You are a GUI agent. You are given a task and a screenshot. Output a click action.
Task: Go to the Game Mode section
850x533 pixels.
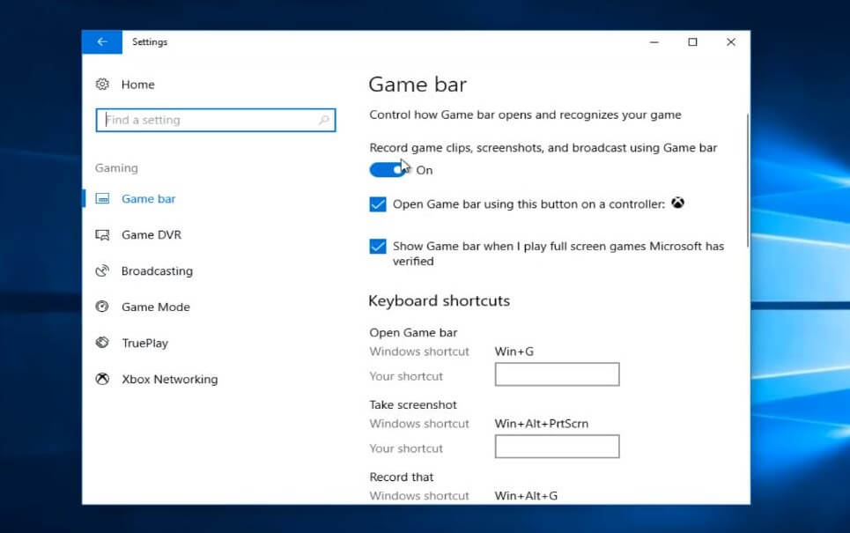[x=155, y=307]
